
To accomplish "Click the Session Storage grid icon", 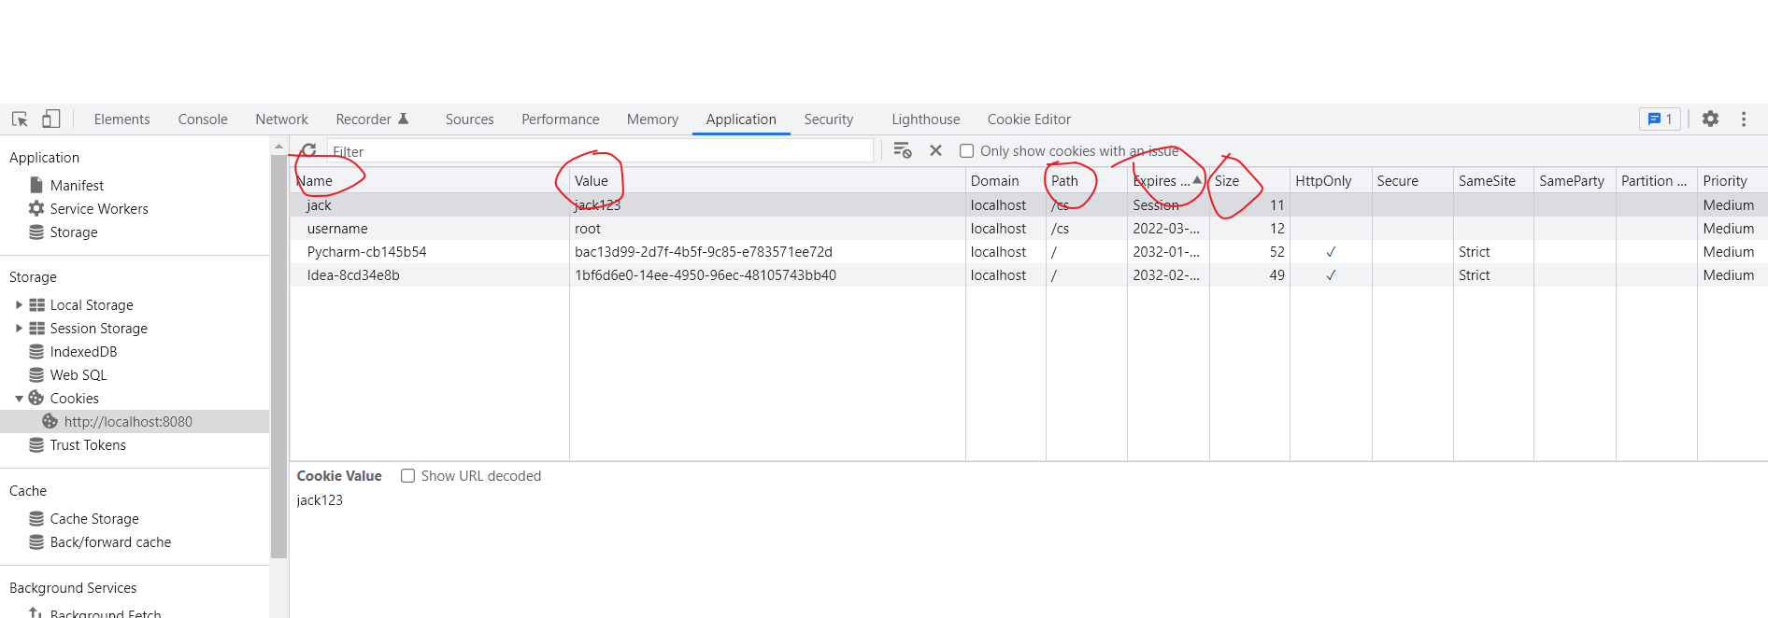I will pos(36,328).
